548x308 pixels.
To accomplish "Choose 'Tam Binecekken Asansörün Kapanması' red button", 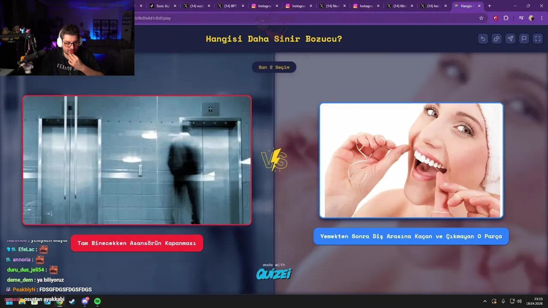I will pos(137,243).
